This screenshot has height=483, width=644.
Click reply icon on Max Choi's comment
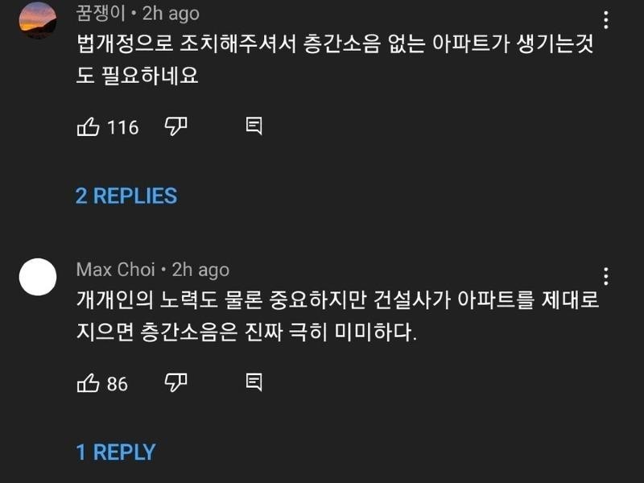point(253,382)
